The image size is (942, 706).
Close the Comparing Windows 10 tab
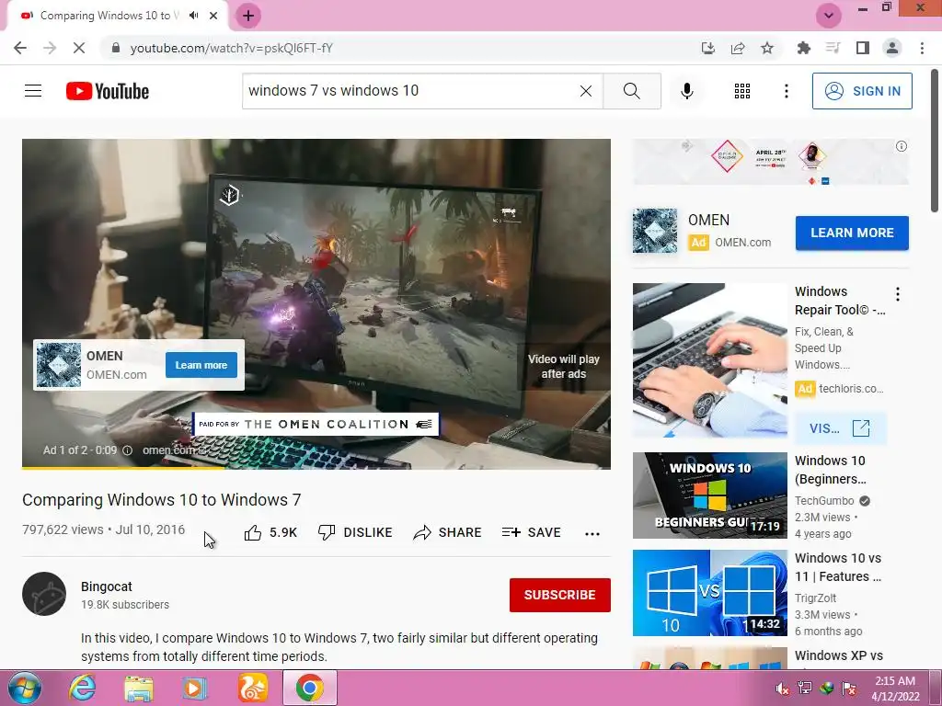pyautogui.click(x=213, y=16)
